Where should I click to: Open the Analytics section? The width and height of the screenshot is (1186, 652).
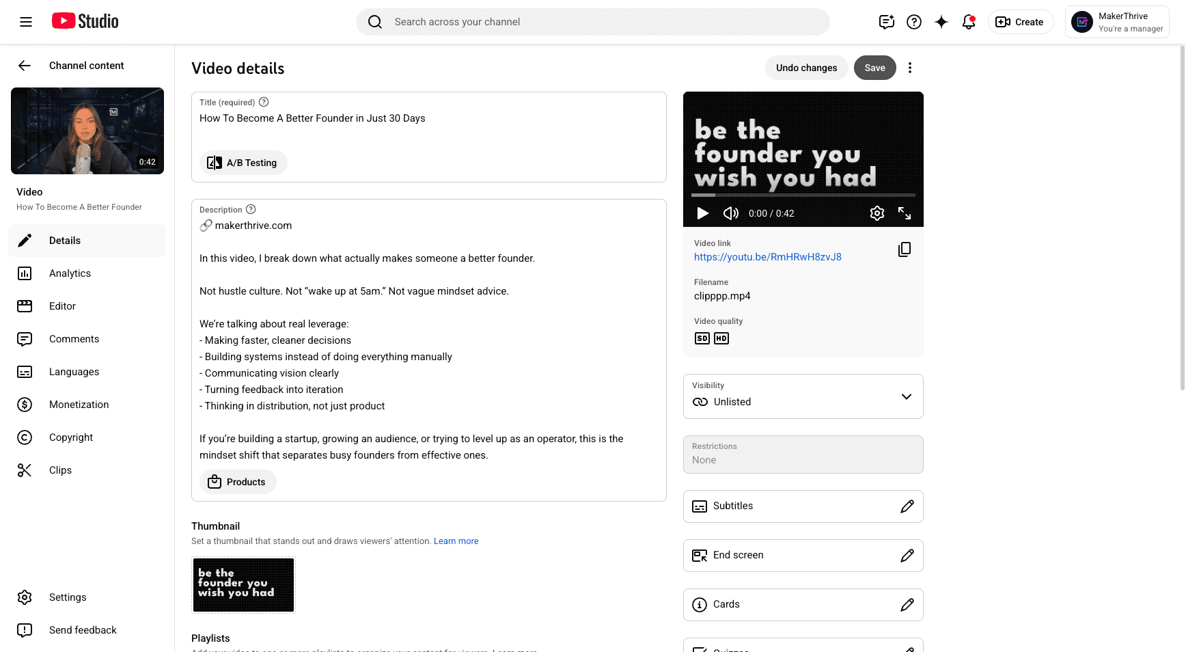(87, 273)
